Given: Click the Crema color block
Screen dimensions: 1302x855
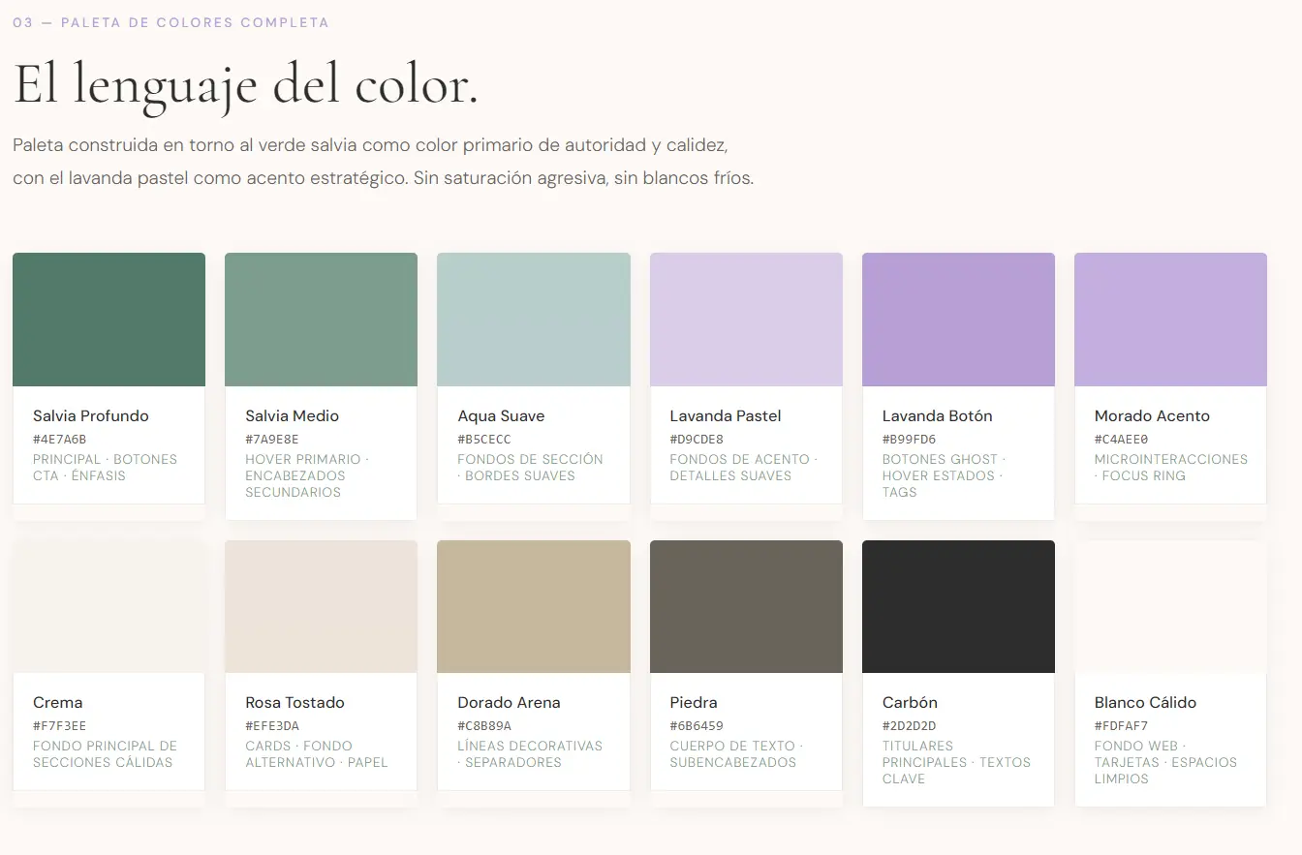Looking at the screenshot, I should [108, 606].
